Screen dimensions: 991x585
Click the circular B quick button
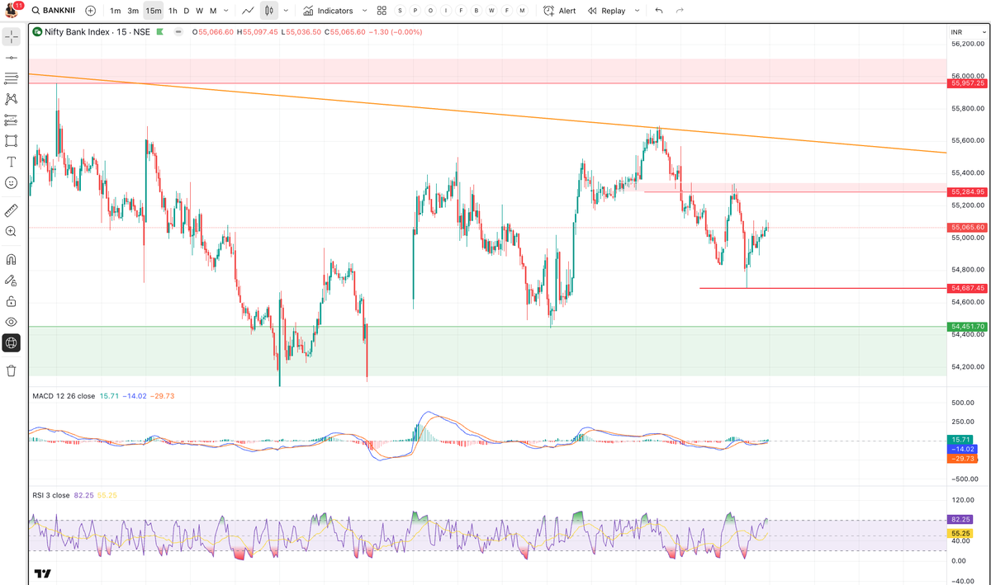(477, 11)
